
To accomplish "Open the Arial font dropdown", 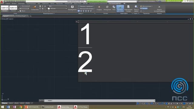I will tap(57, 6).
